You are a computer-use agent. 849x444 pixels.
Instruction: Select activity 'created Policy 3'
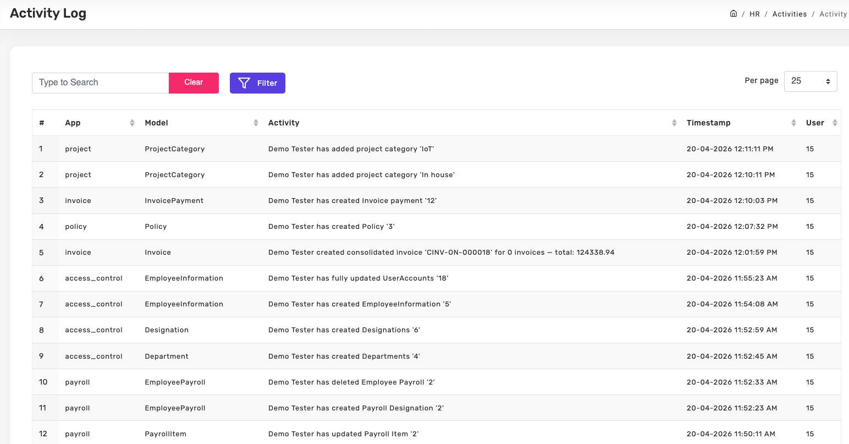click(x=332, y=227)
